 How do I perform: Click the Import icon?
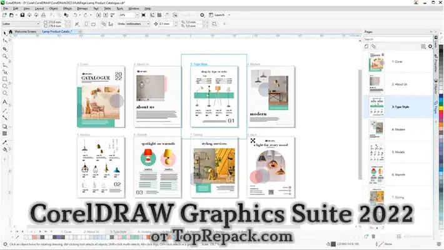pyautogui.click(x=99, y=15)
